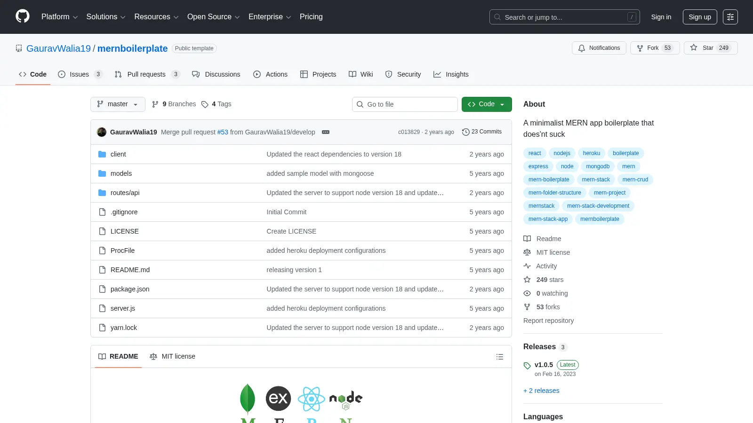Expand the Open Source menu
The height and width of the screenshot is (423, 753).
pyautogui.click(x=214, y=17)
